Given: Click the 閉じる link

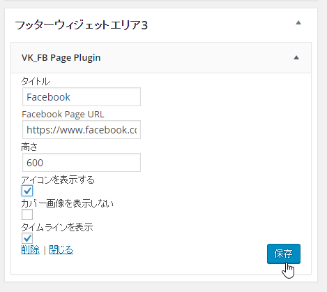Looking at the screenshot, I should pyautogui.click(x=61, y=250).
